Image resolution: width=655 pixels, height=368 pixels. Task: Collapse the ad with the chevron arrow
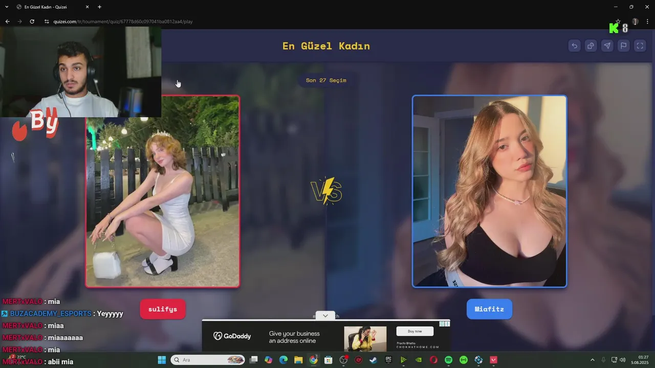coord(325,316)
